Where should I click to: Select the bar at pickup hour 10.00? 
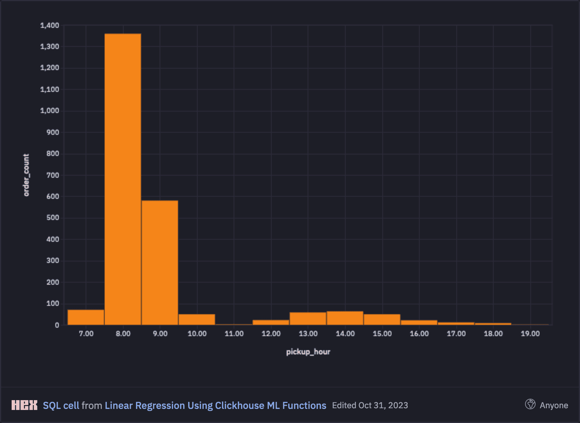click(197, 320)
